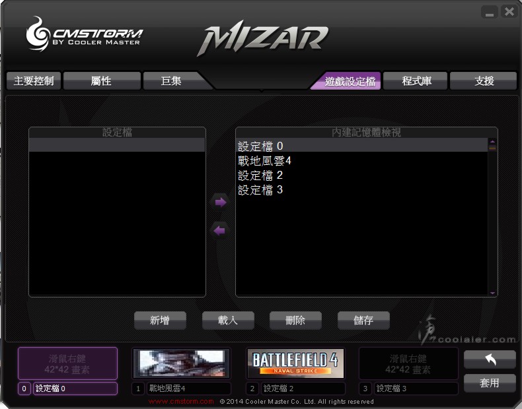Click profile 3 image placeholder
The width and height of the screenshot is (522, 409).
(408, 363)
